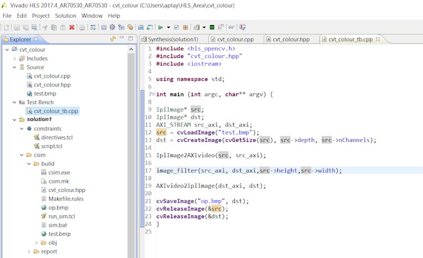Collapse the build folder
423x258 pixels.
click(29, 163)
